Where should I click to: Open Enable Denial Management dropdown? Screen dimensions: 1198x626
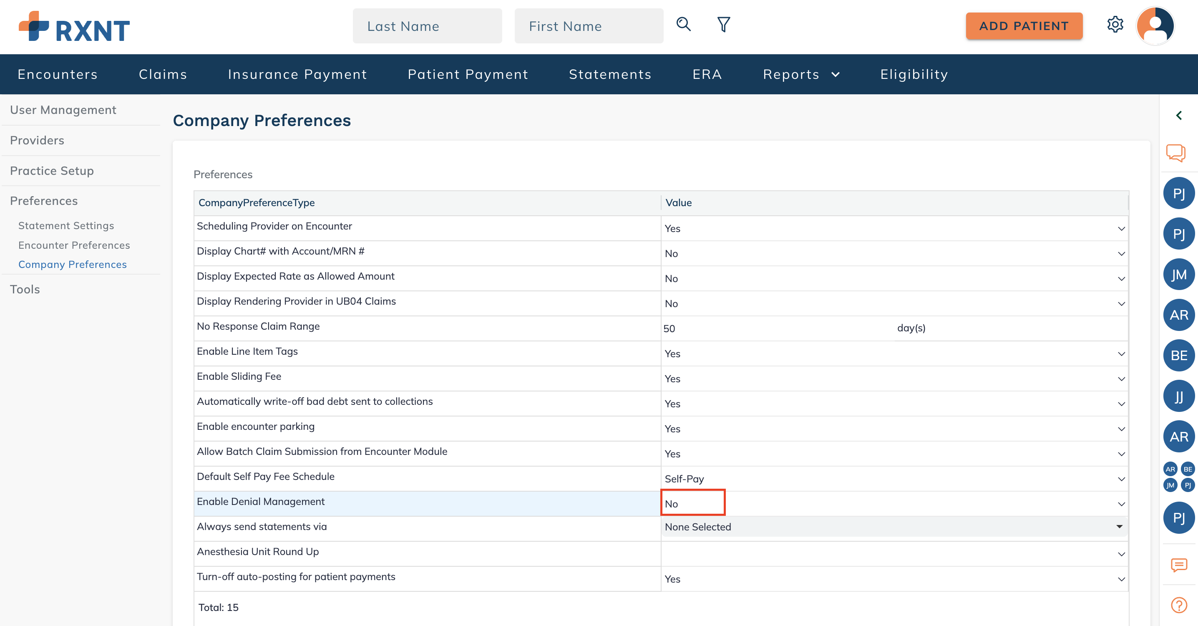pyautogui.click(x=894, y=504)
